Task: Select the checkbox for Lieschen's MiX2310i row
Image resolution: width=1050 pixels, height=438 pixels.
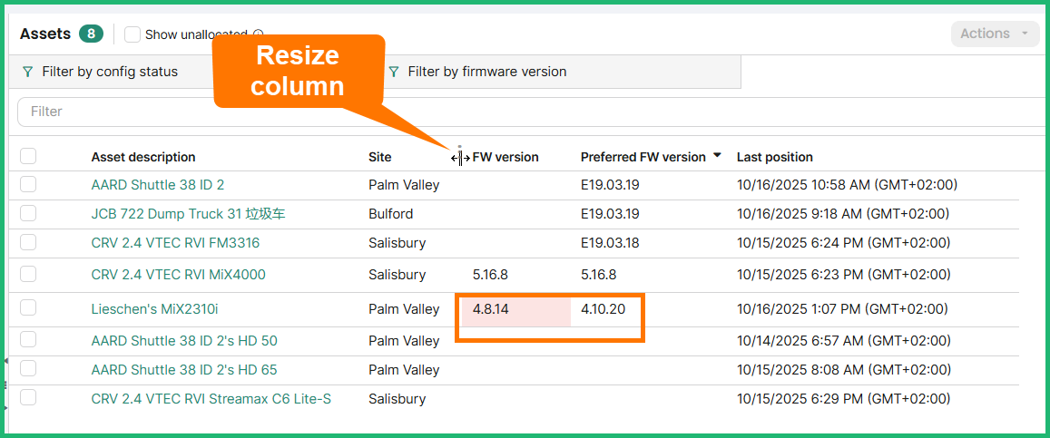Action: (x=28, y=308)
